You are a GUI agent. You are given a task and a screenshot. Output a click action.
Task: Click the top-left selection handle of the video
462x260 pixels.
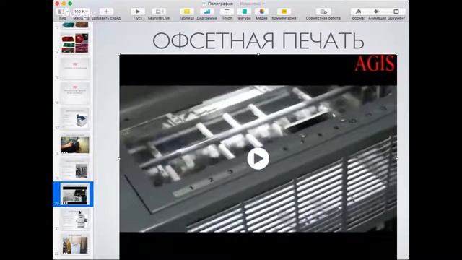coord(119,54)
